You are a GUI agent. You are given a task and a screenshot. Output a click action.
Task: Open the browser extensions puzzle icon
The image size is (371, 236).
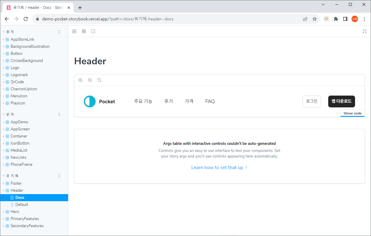tap(336, 19)
